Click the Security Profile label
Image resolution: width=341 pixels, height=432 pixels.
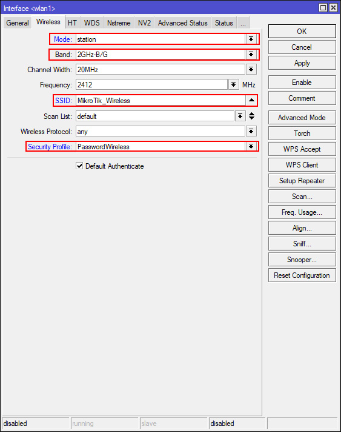(50, 147)
